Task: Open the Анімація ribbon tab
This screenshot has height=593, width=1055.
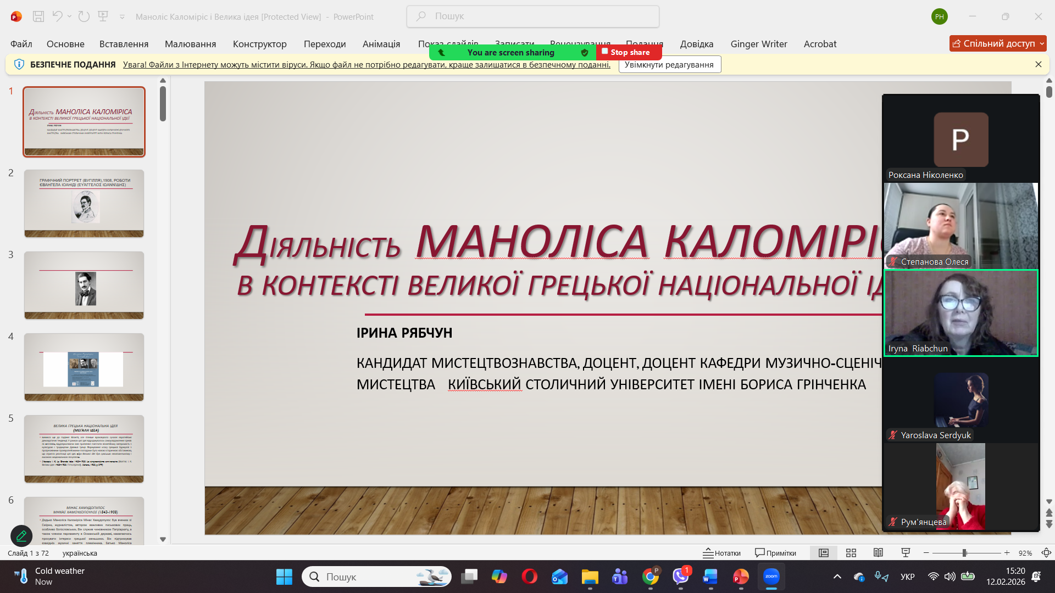Action: (381, 44)
